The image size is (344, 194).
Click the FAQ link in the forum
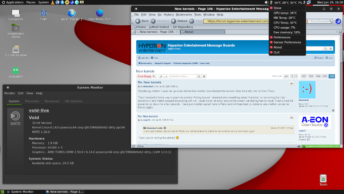155,58
